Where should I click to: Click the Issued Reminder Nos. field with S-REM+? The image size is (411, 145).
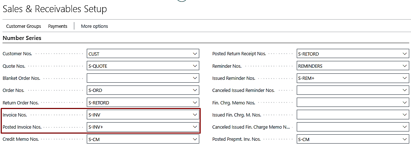pos(353,78)
